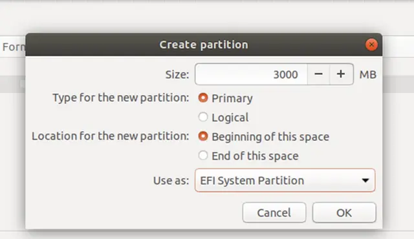Increase partition size with the plus icon

pyautogui.click(x=341, y=74)
